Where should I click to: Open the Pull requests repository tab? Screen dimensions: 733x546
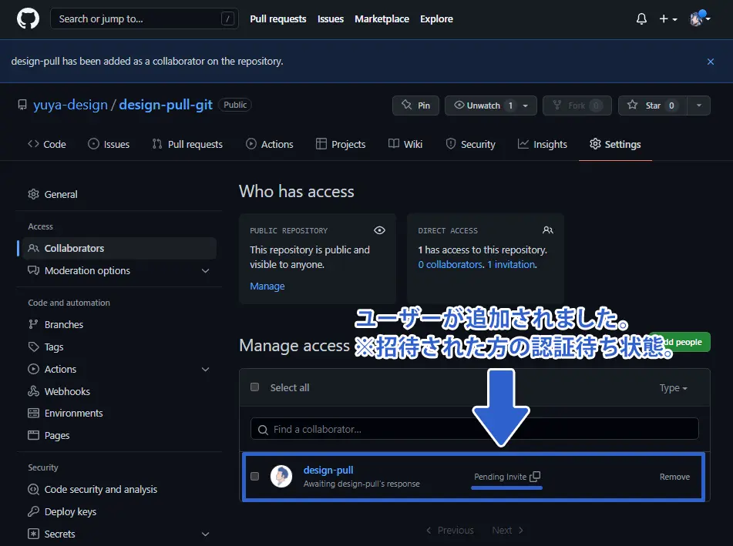187,144
